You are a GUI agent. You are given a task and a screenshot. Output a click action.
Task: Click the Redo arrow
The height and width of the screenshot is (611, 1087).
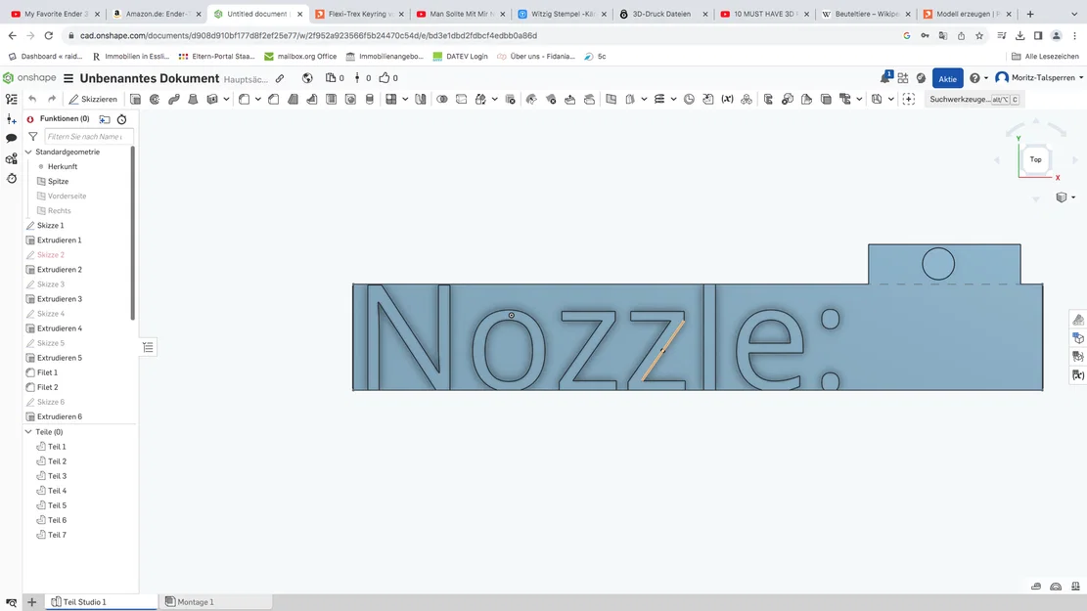52,99
